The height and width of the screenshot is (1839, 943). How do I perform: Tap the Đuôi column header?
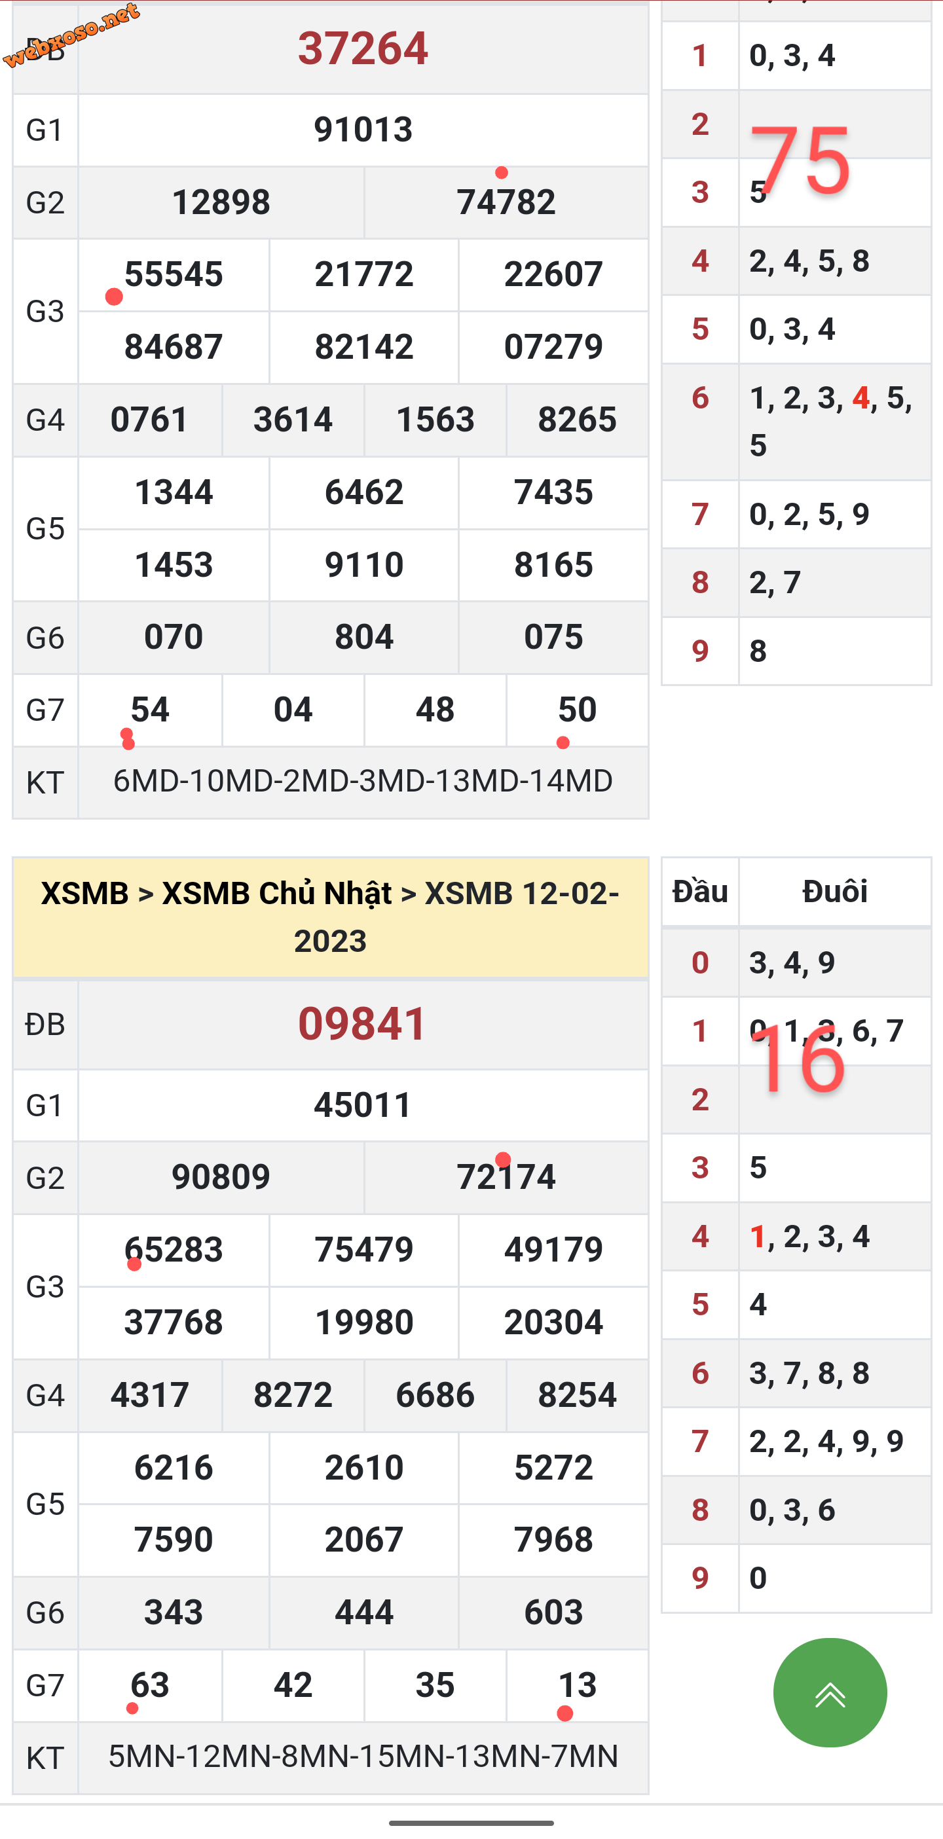coord(834,891)
